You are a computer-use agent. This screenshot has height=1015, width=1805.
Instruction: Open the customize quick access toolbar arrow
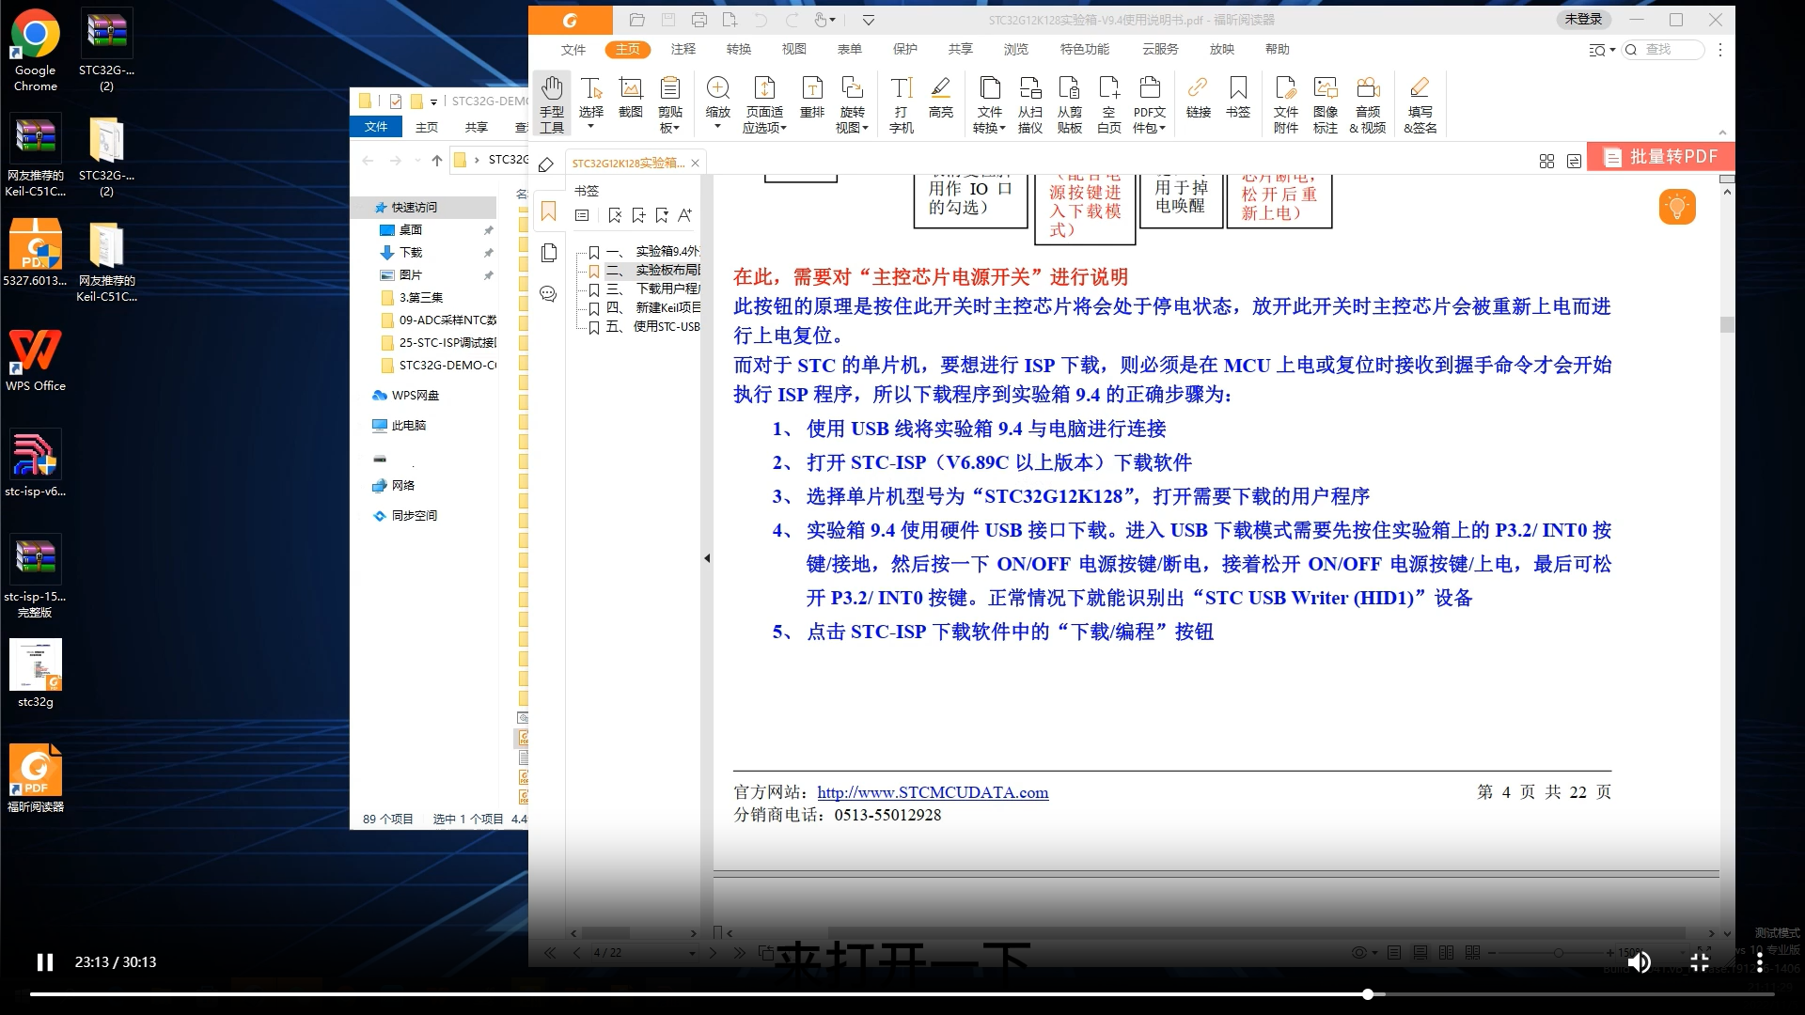pos(869,20)
